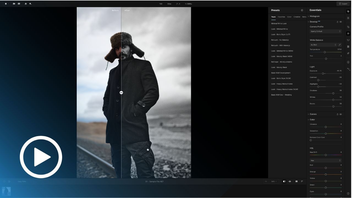Click the Remove Color Cast slider handle
This screenshot has height=198, width=352.
click(311, 140)
